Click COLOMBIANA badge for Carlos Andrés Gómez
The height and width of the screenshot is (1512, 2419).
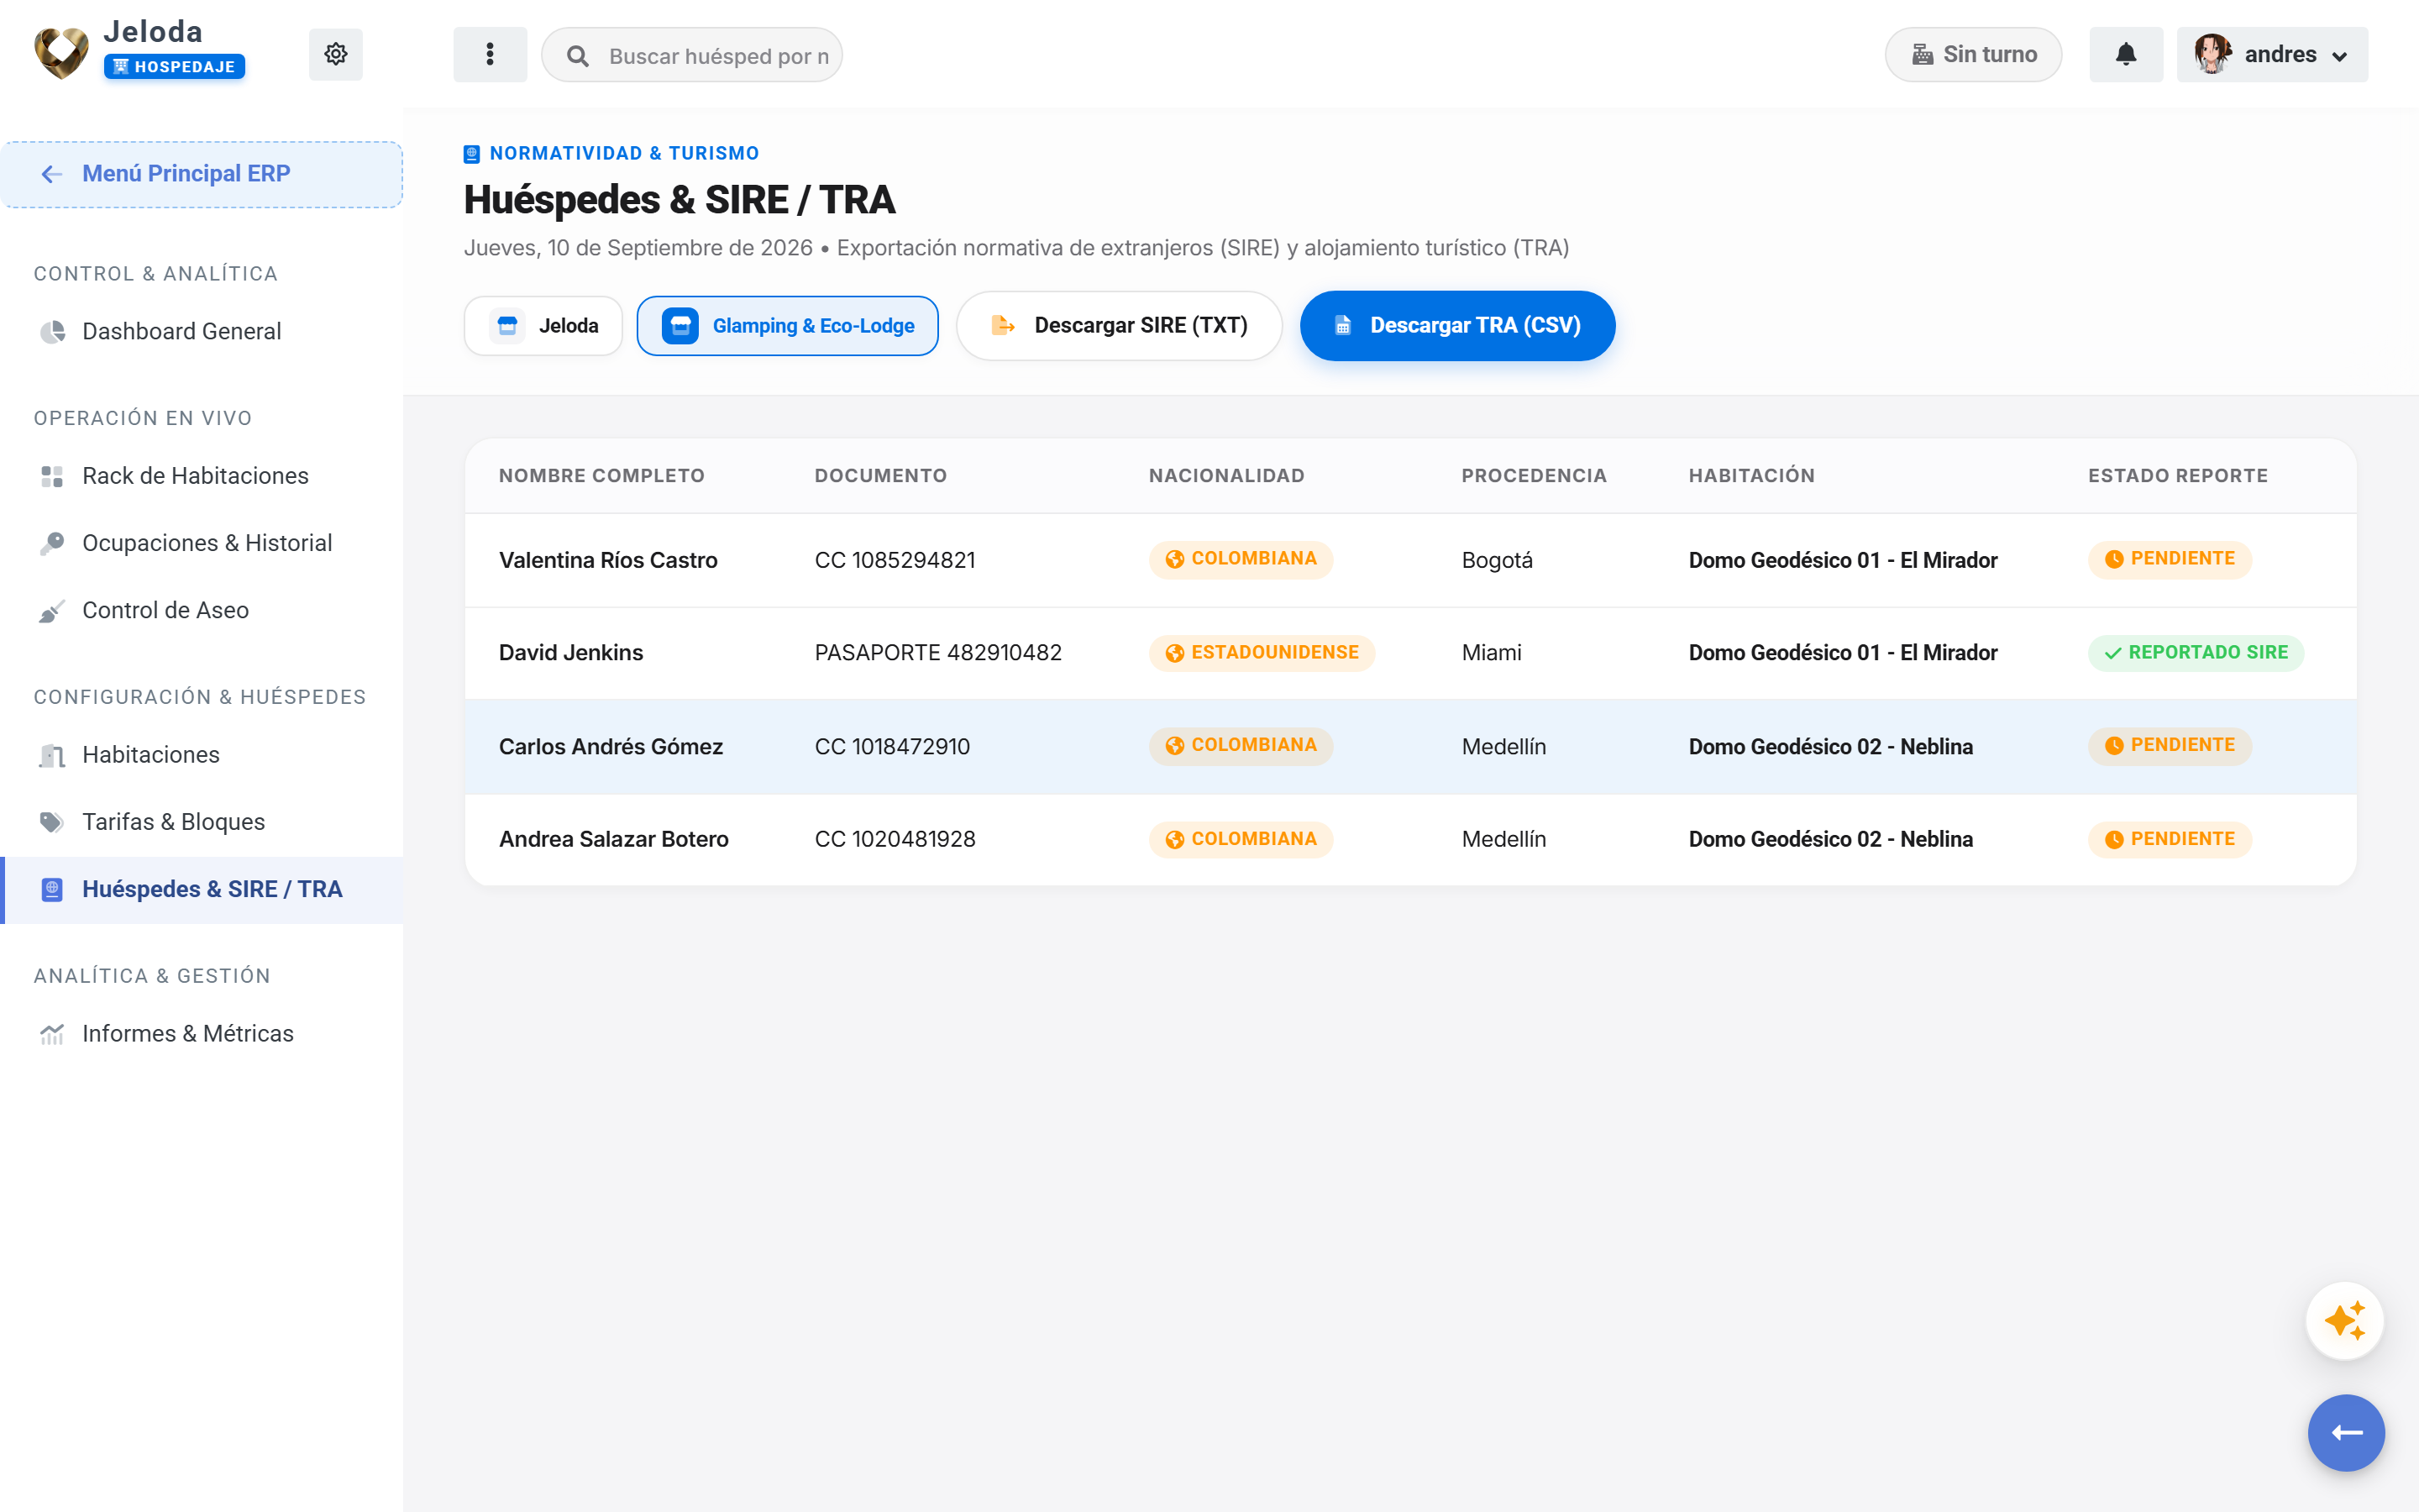pos(1241,746)
